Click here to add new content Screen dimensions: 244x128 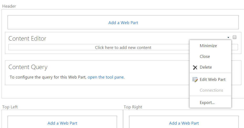123,47
